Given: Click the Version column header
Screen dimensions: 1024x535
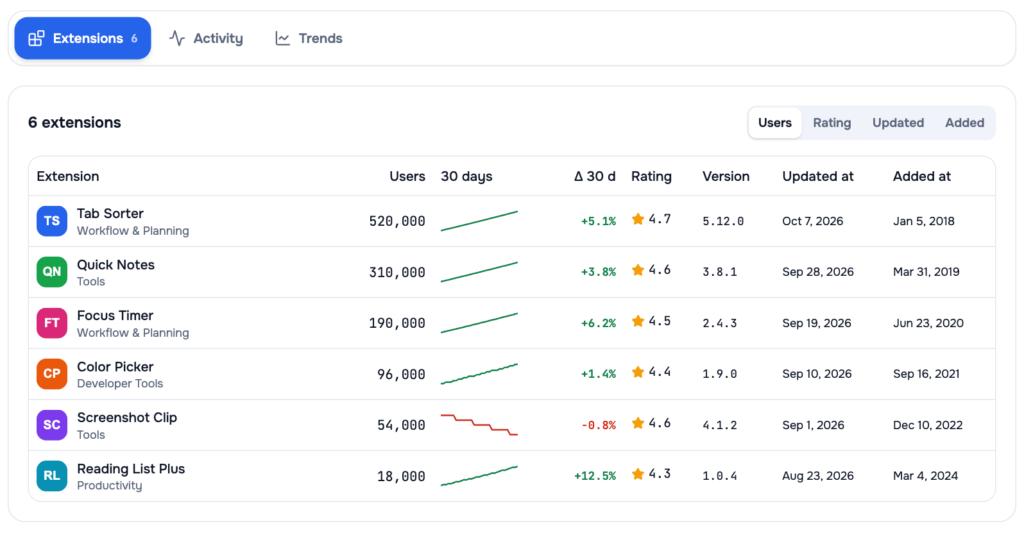Looking at the screenshot, I should pyautogui.click(x=726, y=176).
